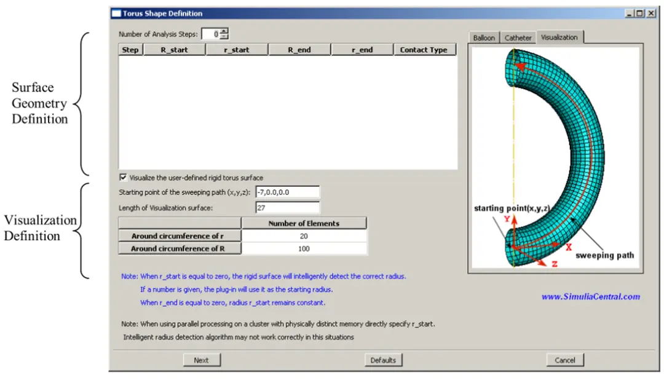
Task: Decrease the Number of Analysis Steps
Action: tap(224, 36)
